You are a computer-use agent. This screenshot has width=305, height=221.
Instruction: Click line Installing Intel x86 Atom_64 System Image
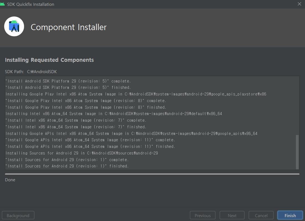coord(114,114)
